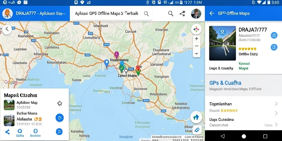Tap the blue share arrow in card
Viewport: 282px width, 141px height.
[x=7, y=132]
